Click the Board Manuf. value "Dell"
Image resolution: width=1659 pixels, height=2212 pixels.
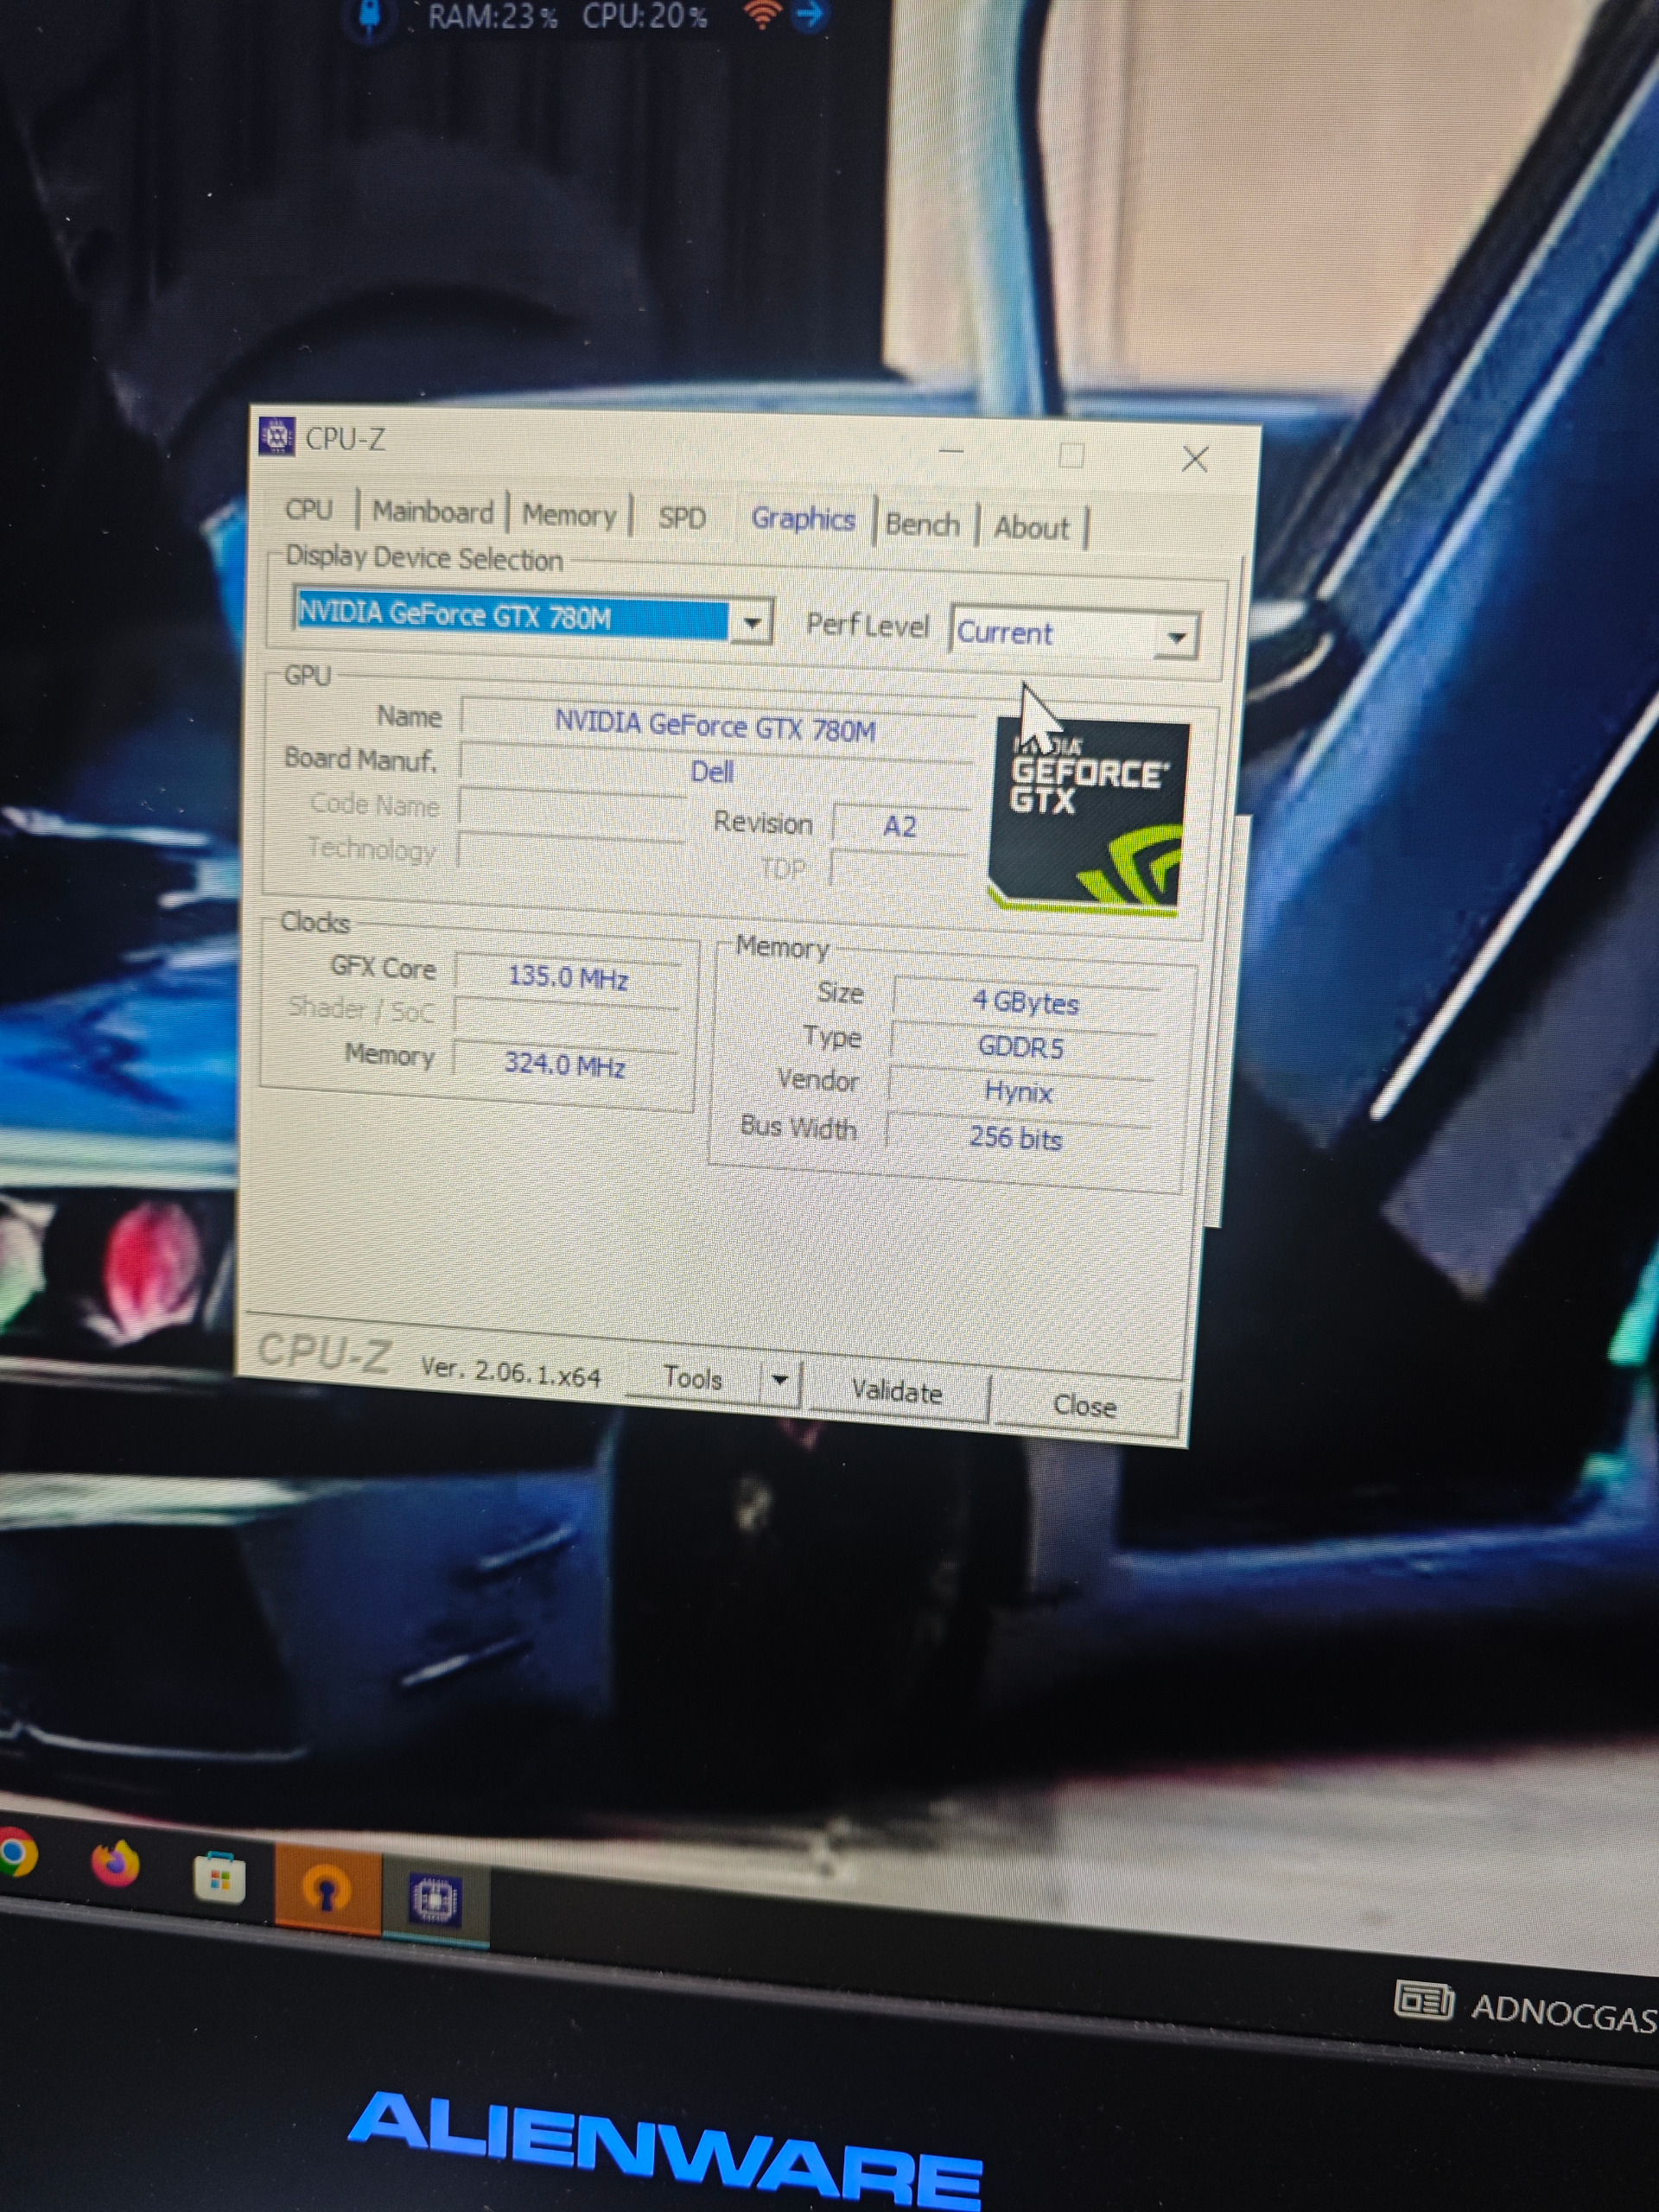click(x=713, y=771)
